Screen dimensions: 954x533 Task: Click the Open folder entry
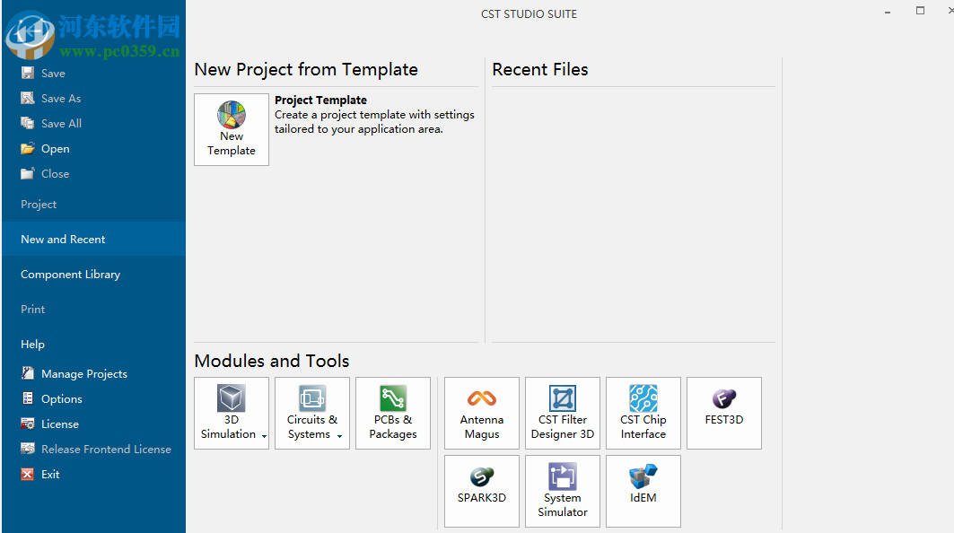click(x=55, y=149)
